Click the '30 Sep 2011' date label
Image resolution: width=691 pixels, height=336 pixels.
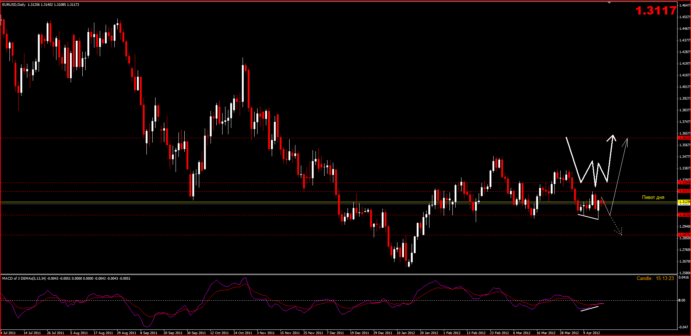pyautogui.click(x=196, y=333)
